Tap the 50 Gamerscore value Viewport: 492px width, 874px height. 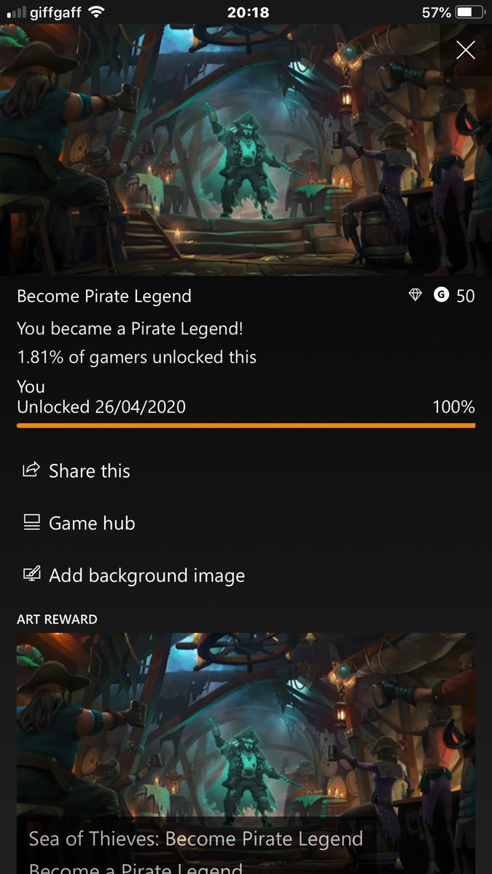[x=465, y=296]
